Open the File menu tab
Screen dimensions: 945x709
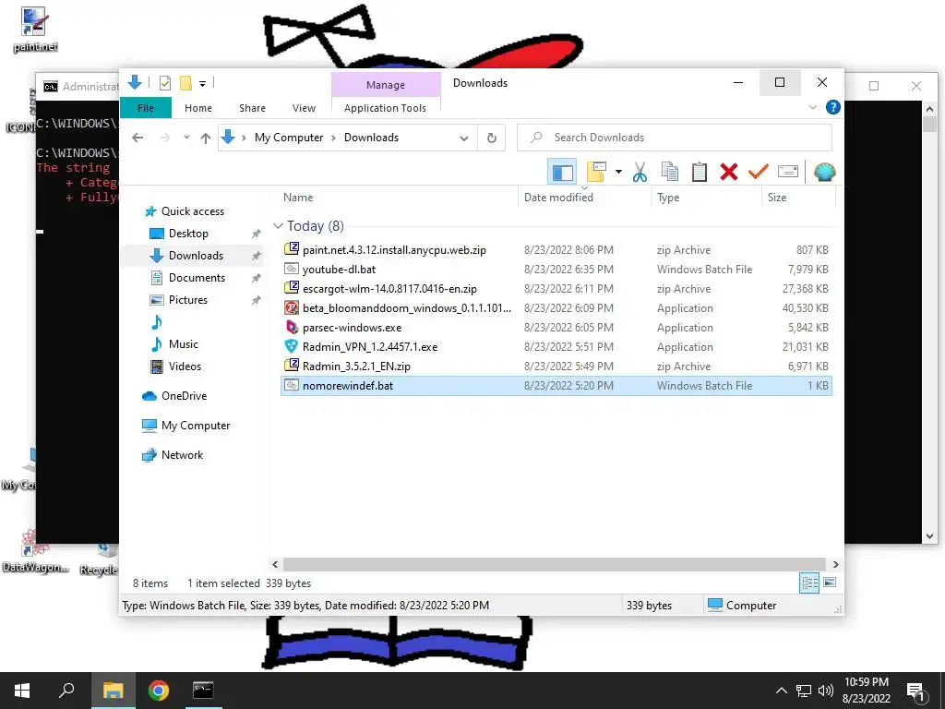coord(146,108)
